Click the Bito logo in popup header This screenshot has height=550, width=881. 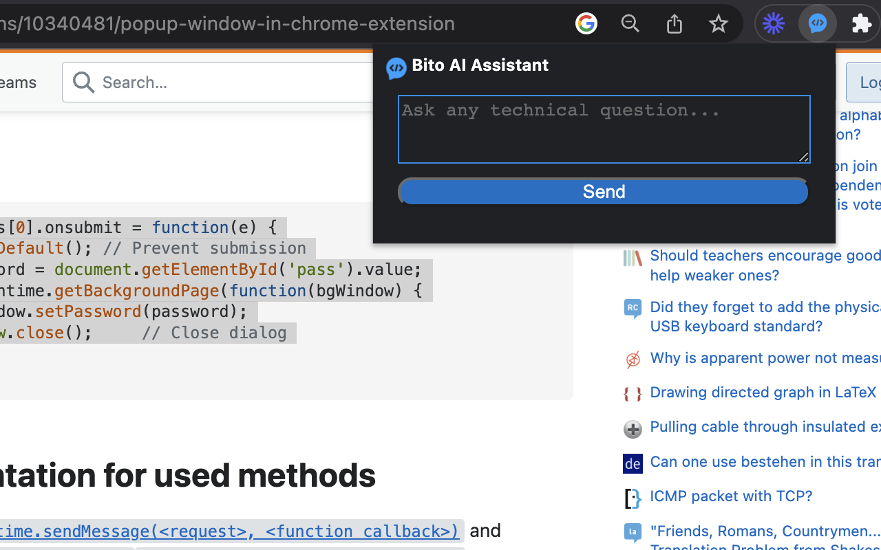click(x=396, y=68)
